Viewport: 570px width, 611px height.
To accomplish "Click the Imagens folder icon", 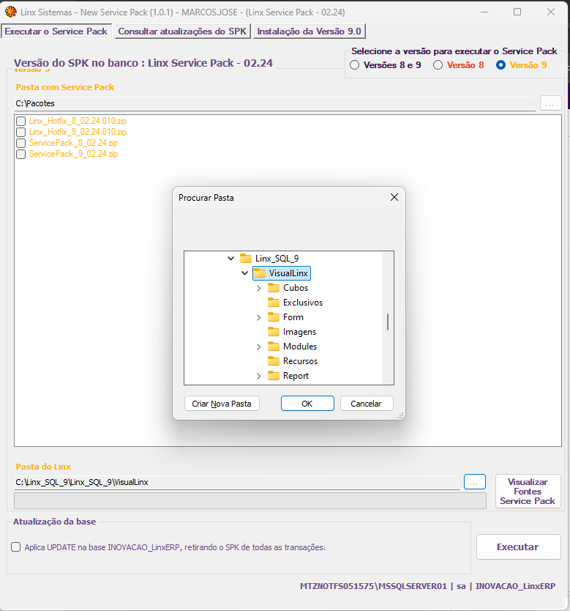I will (274, 332).
